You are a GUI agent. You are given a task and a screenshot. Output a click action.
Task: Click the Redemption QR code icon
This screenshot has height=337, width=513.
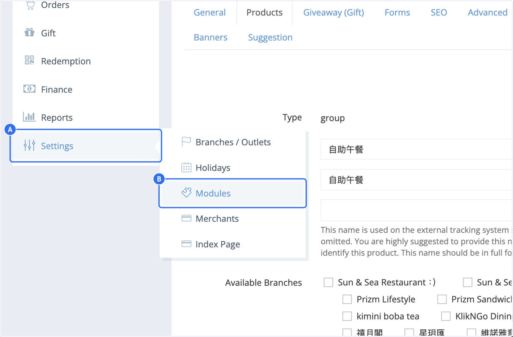pyautogui.click(x=29, y=60)
